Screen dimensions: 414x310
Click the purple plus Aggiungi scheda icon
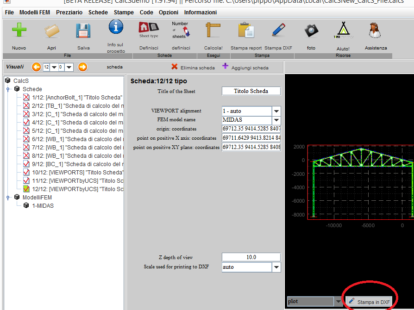(225, 66)
